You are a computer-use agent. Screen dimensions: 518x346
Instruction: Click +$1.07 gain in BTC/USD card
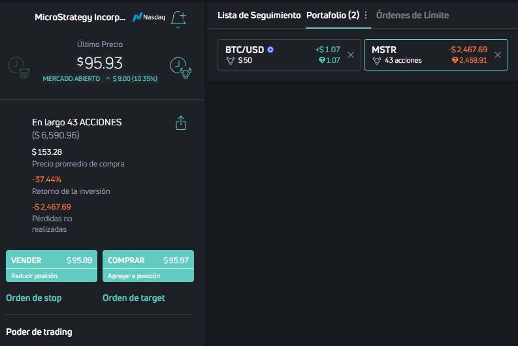(327, 50)
